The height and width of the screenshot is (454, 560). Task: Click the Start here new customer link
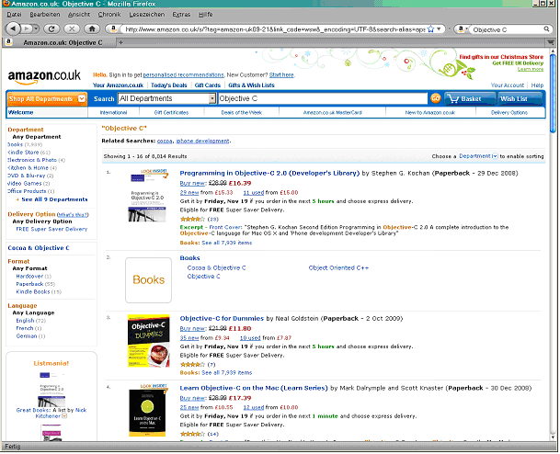point(281,75)
